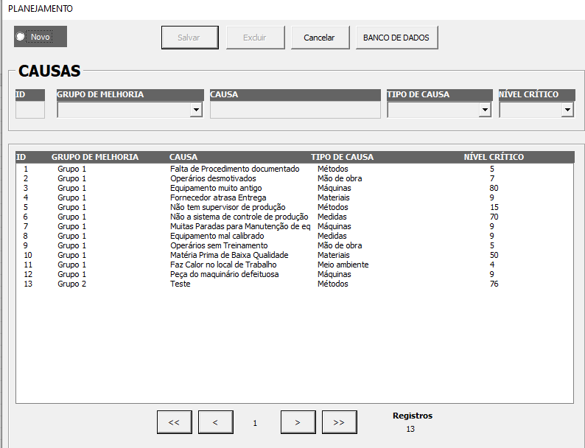Click the Salvar button
The image size is (585, 448).
click(x=190, y=38)
